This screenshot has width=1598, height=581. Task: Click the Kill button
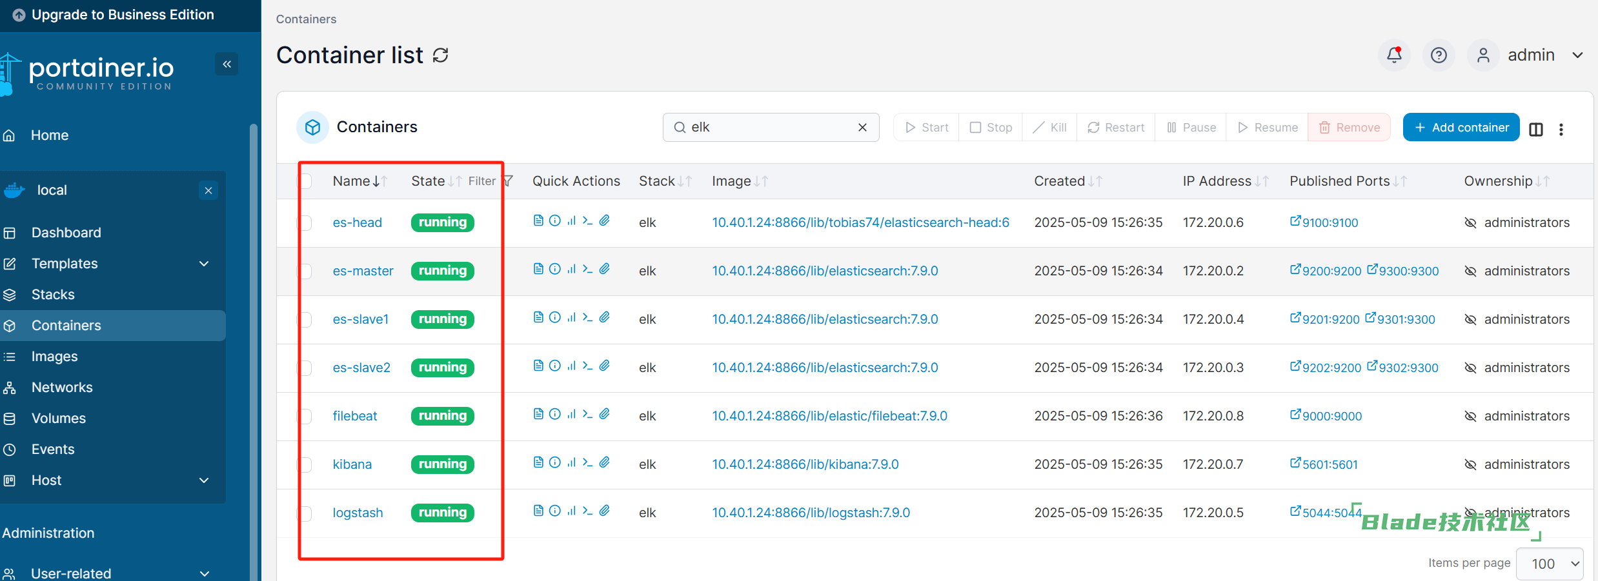1049,128
